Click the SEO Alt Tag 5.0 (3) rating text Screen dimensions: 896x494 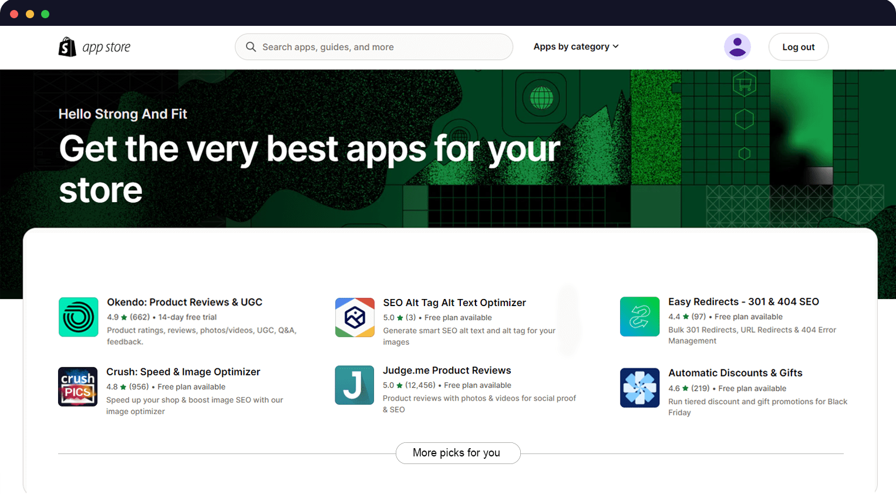pos(399,318)
